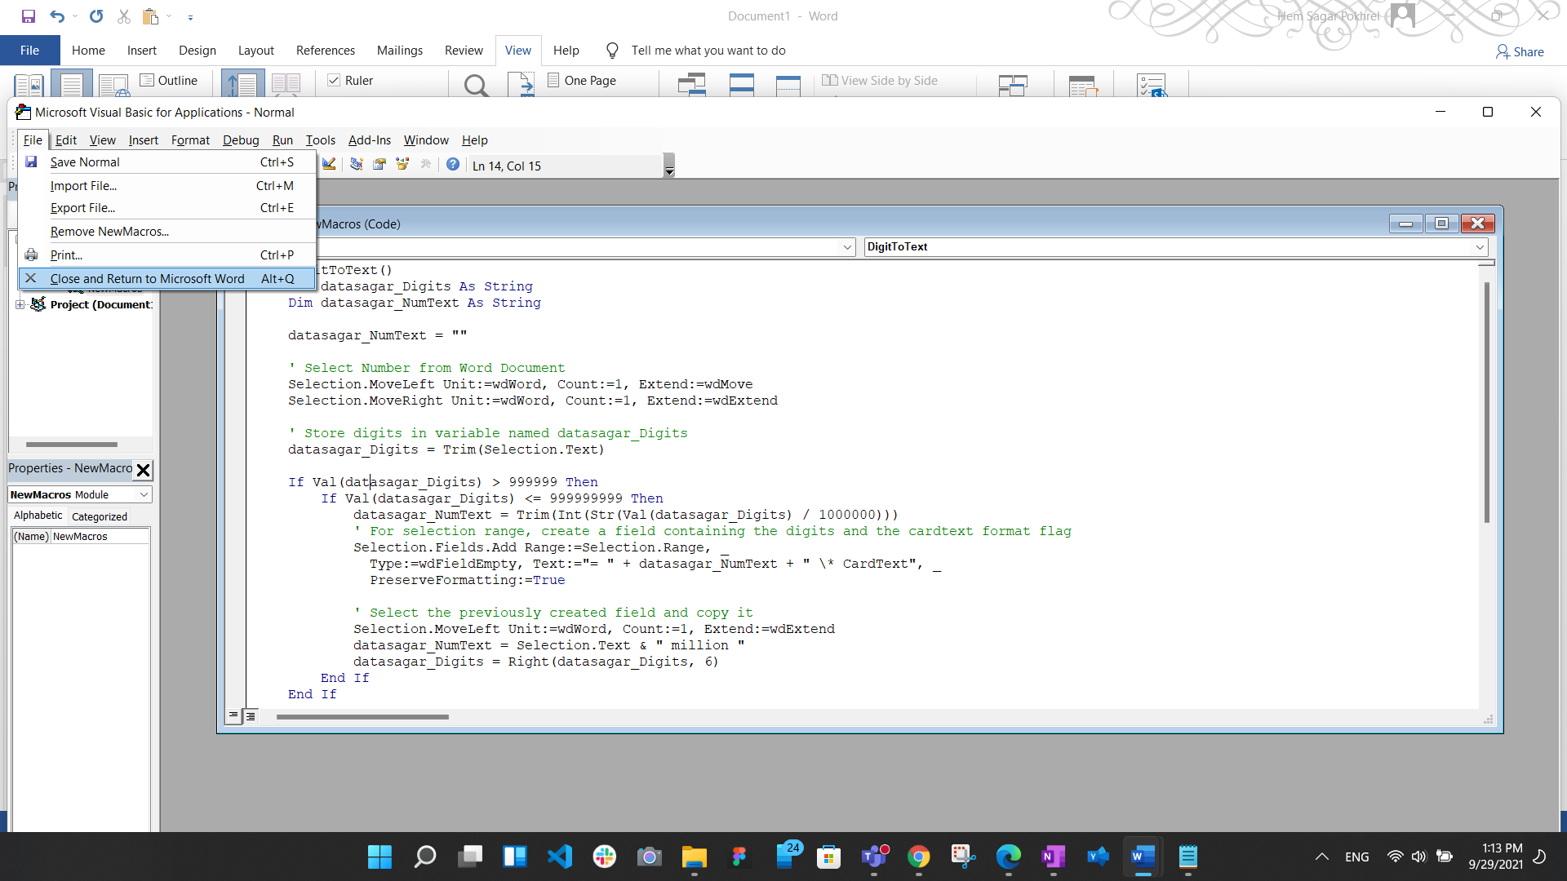This screenshot has height=881, width=1567.
Task: Open the Undo history dropdown arrow
Action: click(x=74, y=16)
